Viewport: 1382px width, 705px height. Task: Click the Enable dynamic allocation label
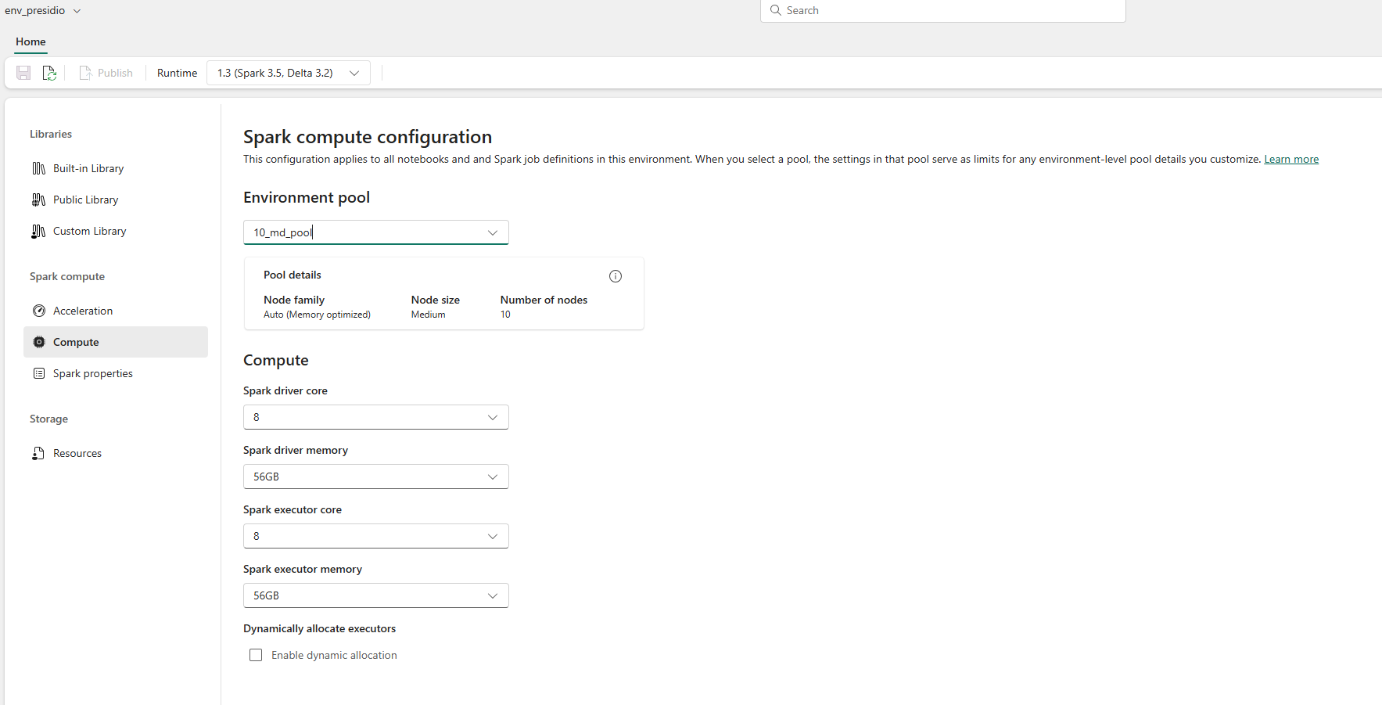coord(334,655)
